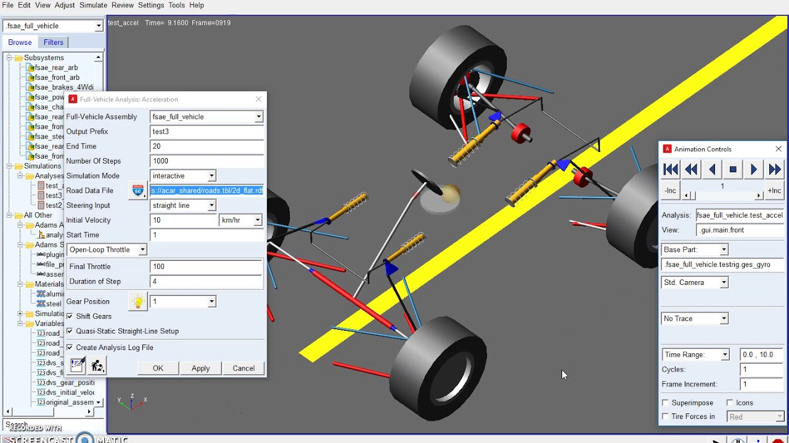Open the Std. Camera dropdown
Screen dimensions: 789x443
pyautogui.click(x=724, y=282)
